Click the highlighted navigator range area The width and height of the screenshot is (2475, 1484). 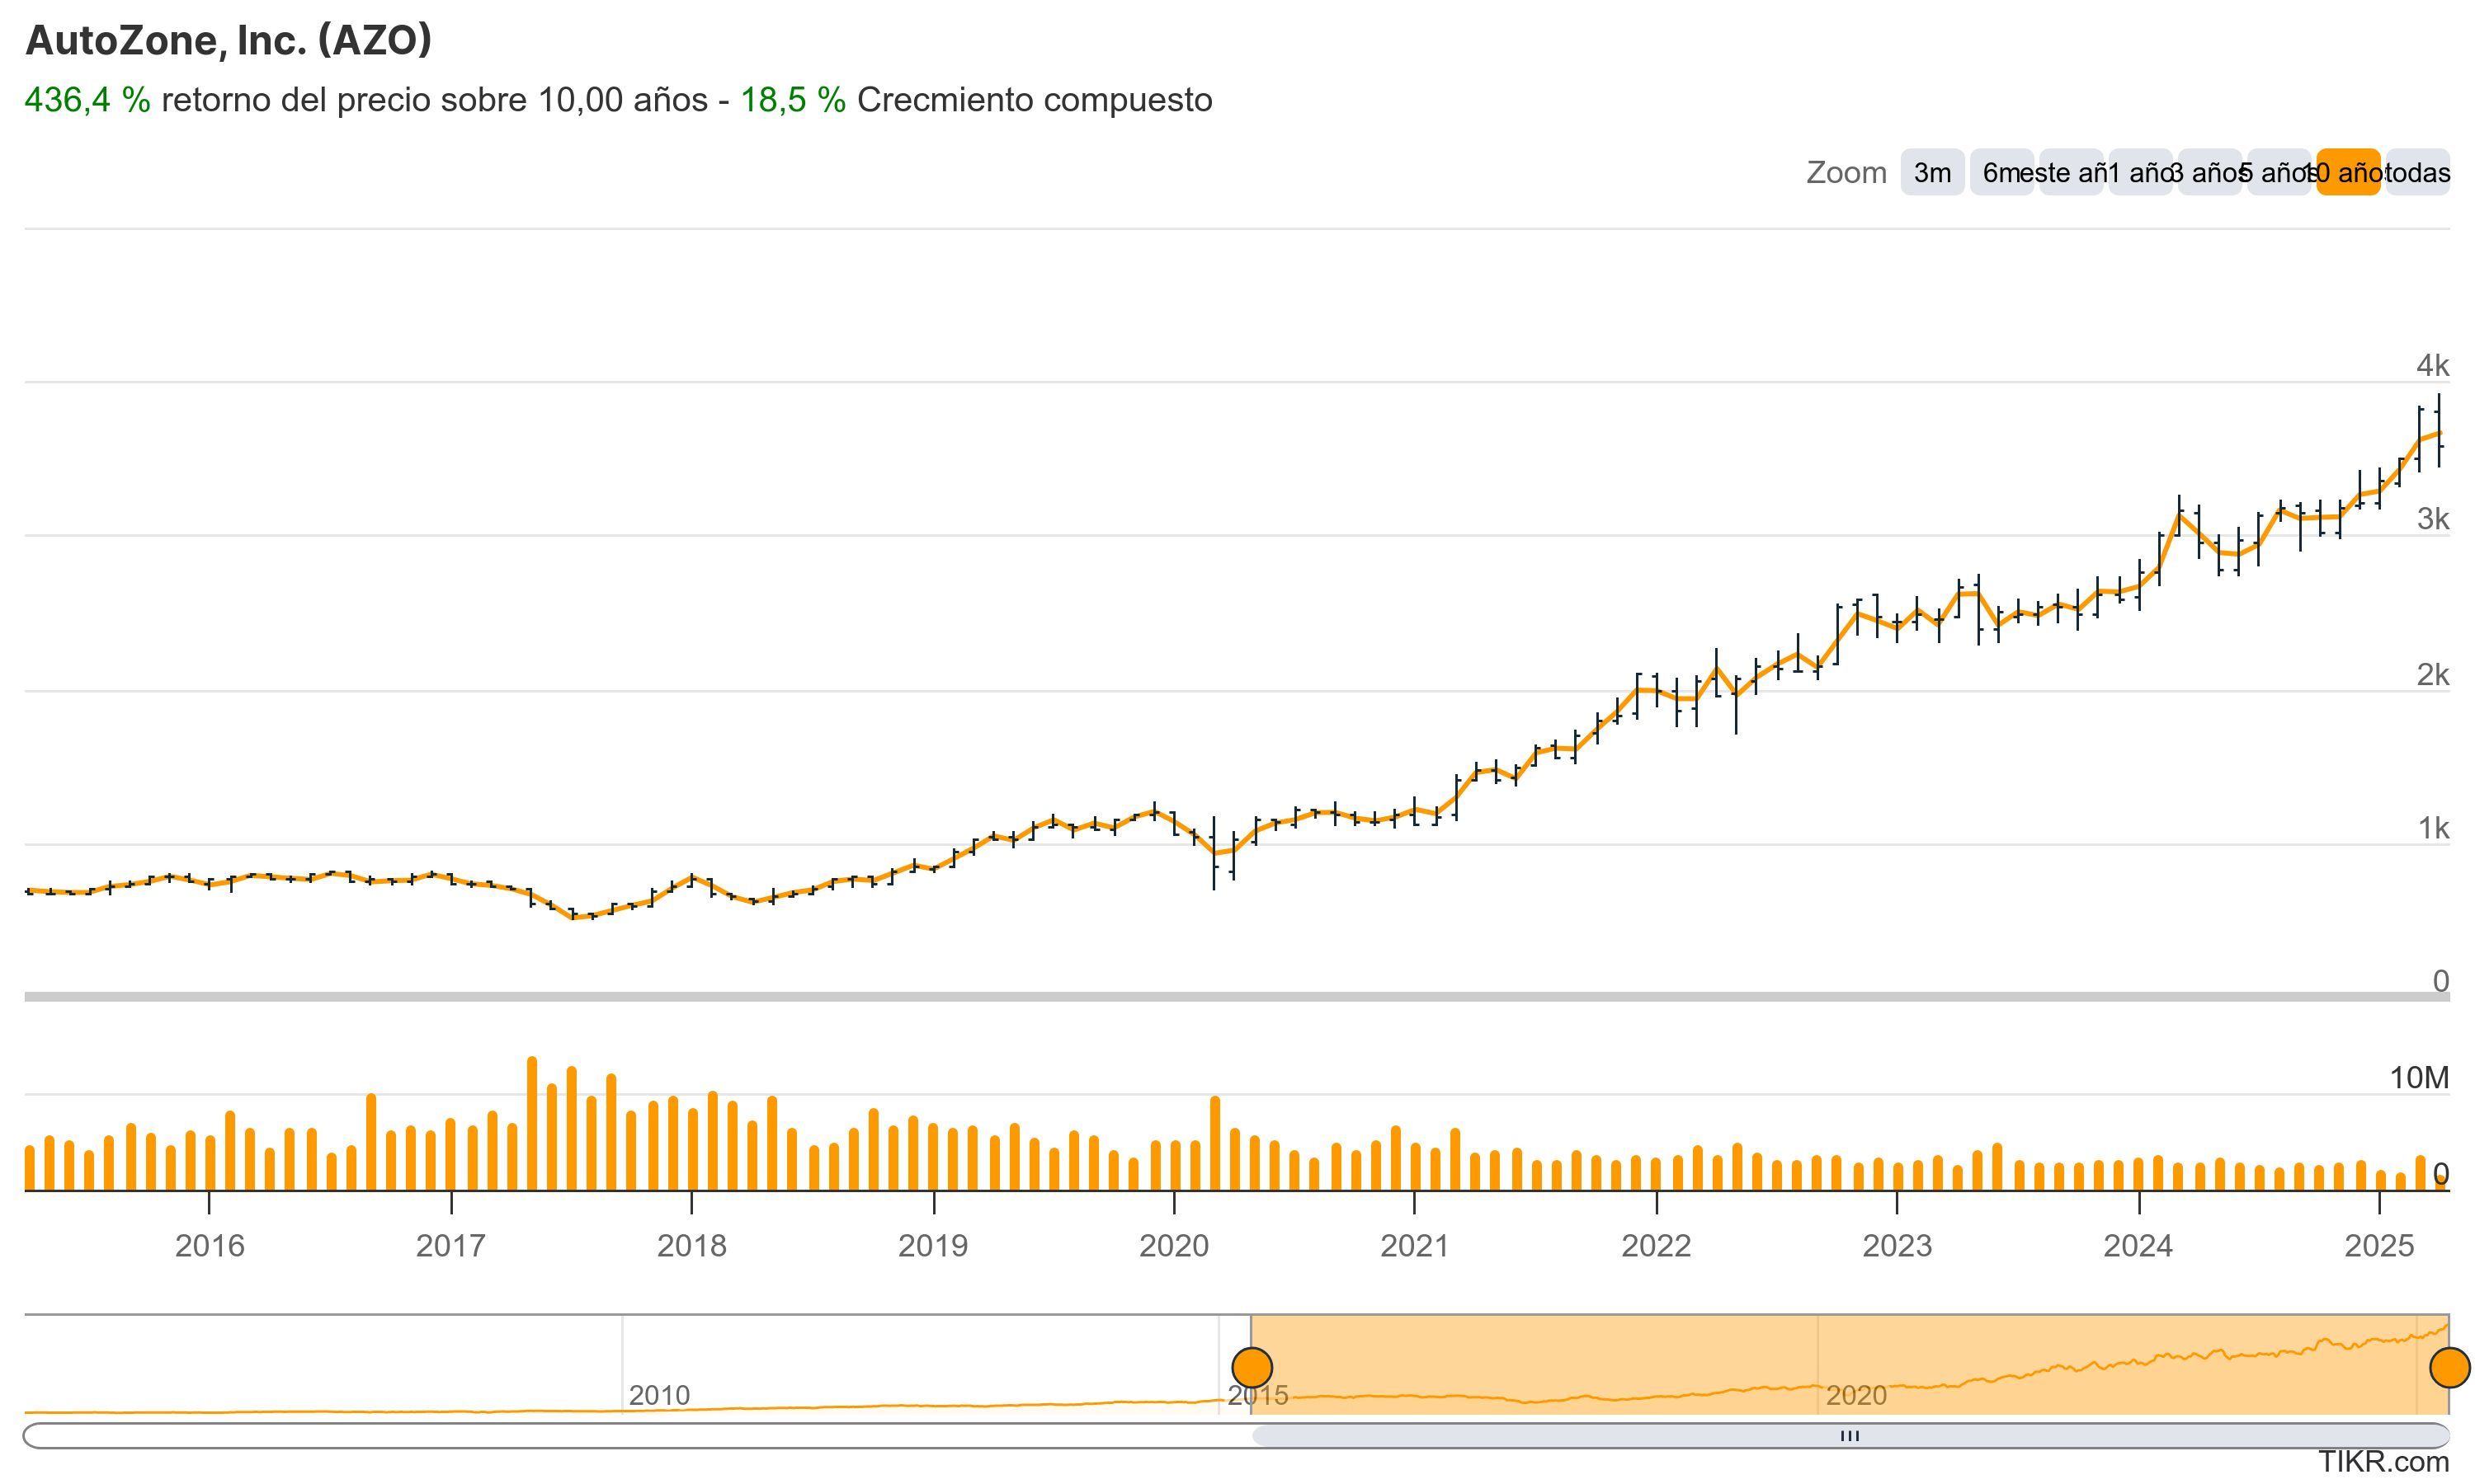click(1850, 1364)
